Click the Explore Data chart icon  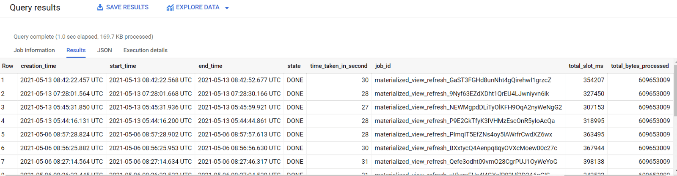click(170, 8)
